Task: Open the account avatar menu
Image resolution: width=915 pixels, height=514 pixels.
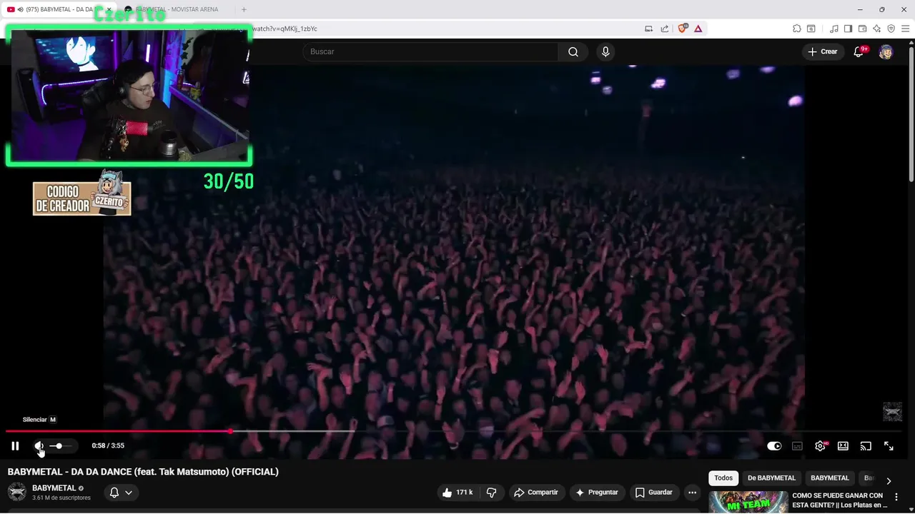Action: click(886, 51)
